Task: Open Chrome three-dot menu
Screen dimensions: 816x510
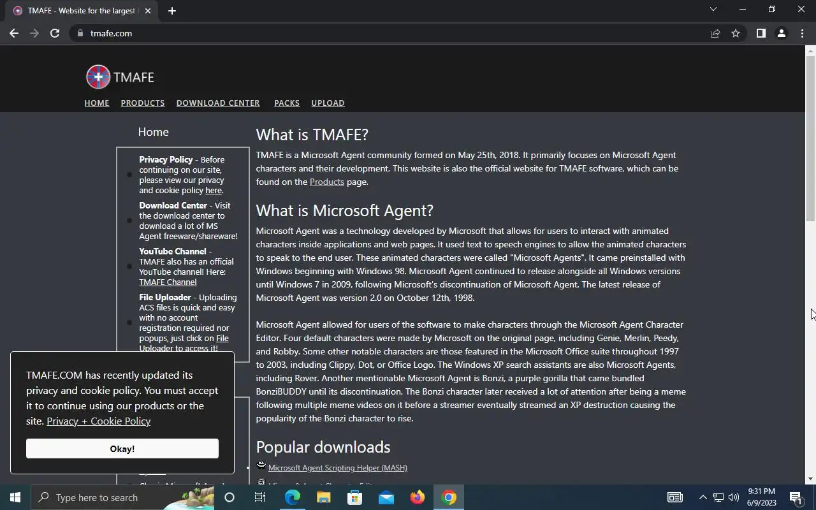Action: (x=802, y=33)
